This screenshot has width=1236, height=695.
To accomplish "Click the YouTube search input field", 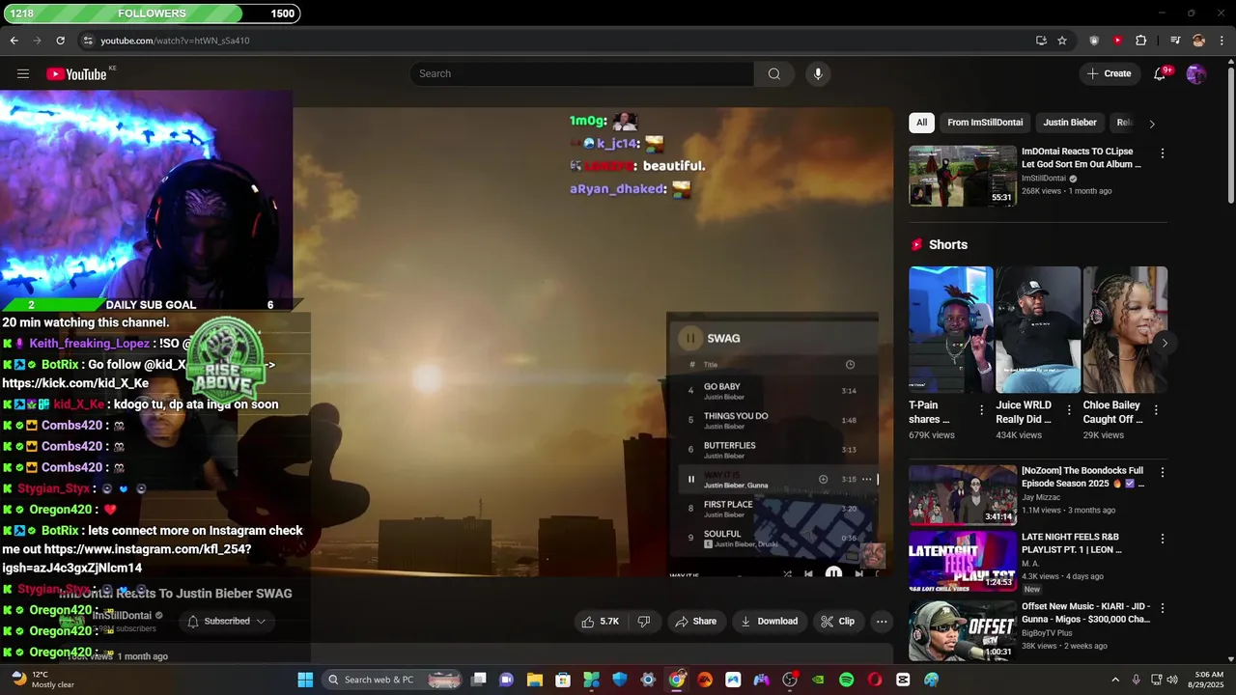I will tap(581, 73).
